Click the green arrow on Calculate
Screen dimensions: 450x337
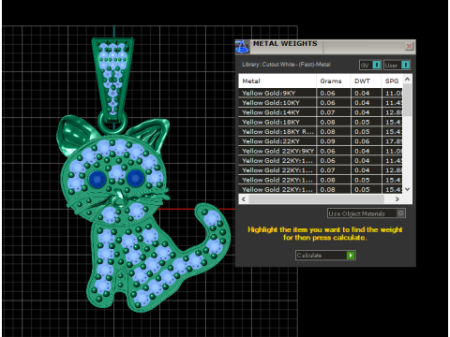(351, 256)
